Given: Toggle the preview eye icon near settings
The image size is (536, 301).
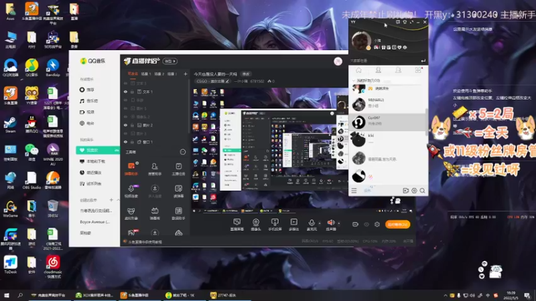Looking at the screenshot, I should (x=366, y=224).
